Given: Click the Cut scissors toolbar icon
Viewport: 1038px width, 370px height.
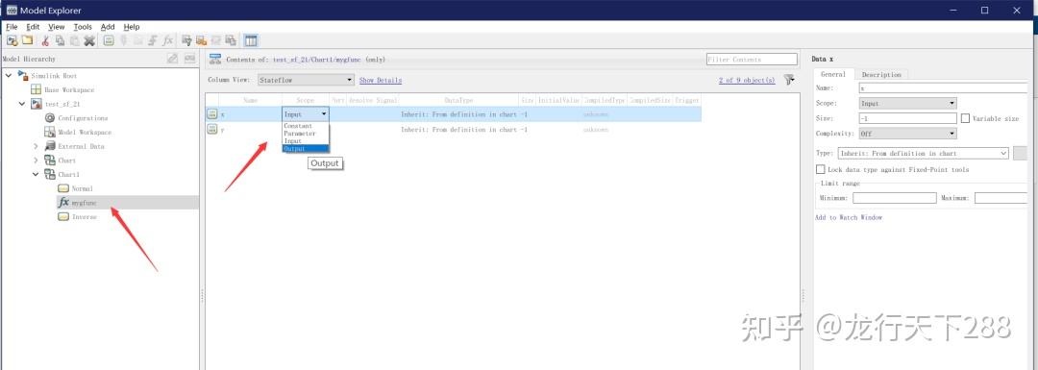Looking at the screenshot, I should (45, 41).
